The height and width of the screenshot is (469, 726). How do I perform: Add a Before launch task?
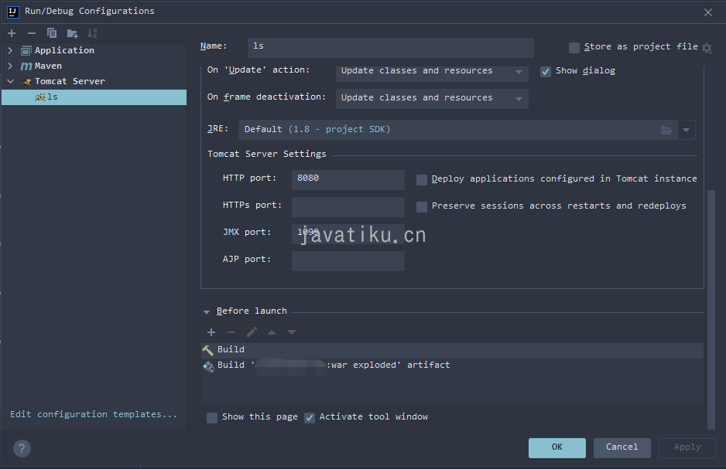[211, 332]
